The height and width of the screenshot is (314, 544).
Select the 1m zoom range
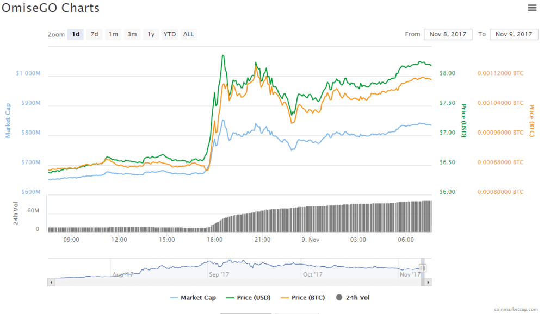tap(113, 34)
